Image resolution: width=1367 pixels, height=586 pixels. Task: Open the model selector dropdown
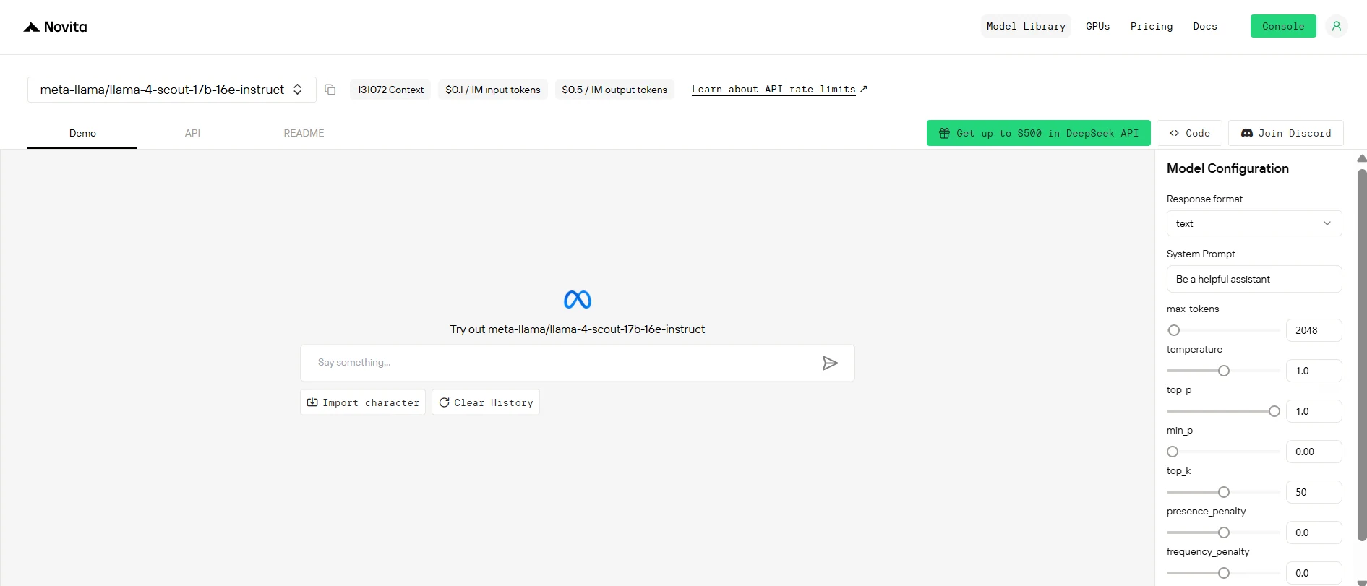tap(172, 90)
